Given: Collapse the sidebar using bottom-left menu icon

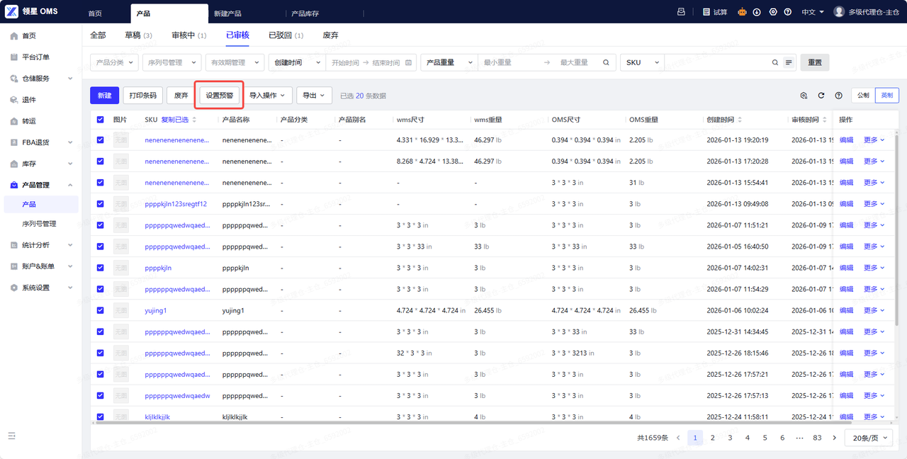Looking at the screenshot, I should [x=12, y=436].
